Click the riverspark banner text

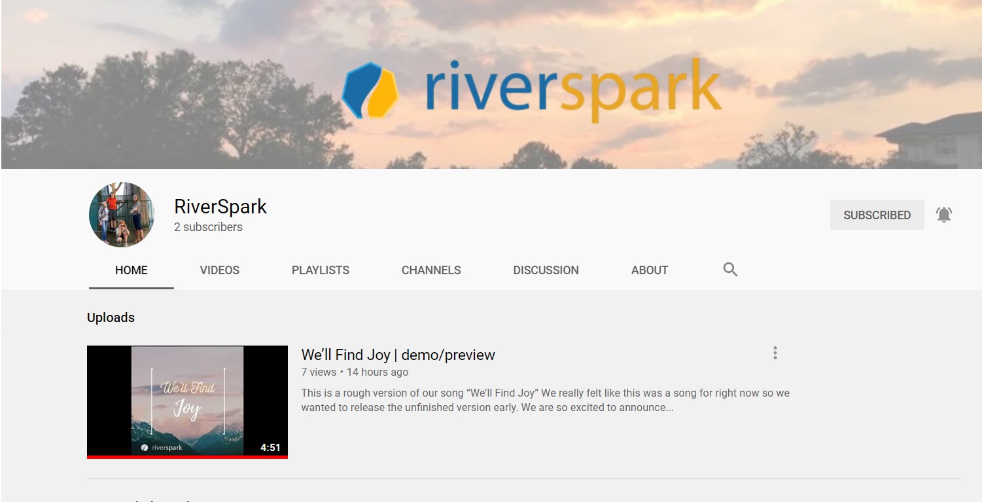pyautogui.click(x=573, y=89)
